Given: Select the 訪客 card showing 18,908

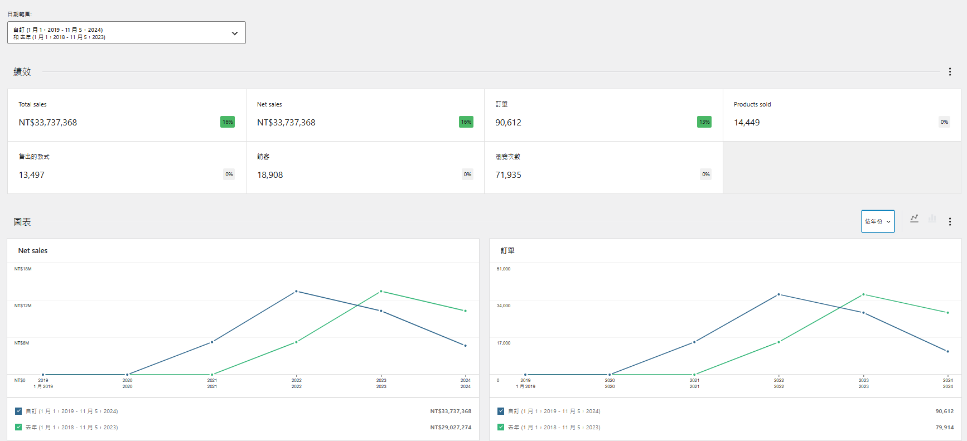Looking at the screenshot, I should point(365,168).
